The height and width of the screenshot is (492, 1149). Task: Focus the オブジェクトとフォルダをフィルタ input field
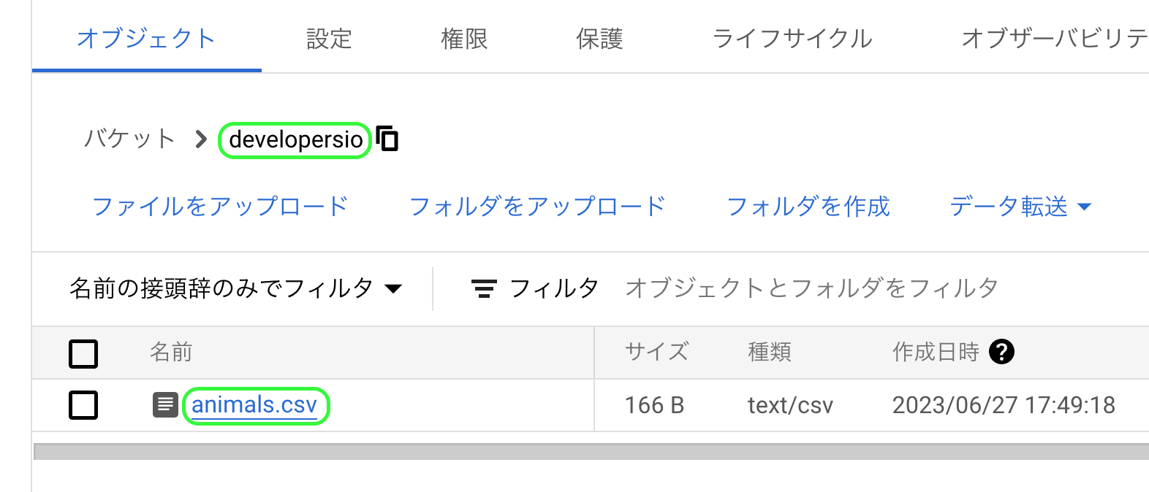(811, 288)
